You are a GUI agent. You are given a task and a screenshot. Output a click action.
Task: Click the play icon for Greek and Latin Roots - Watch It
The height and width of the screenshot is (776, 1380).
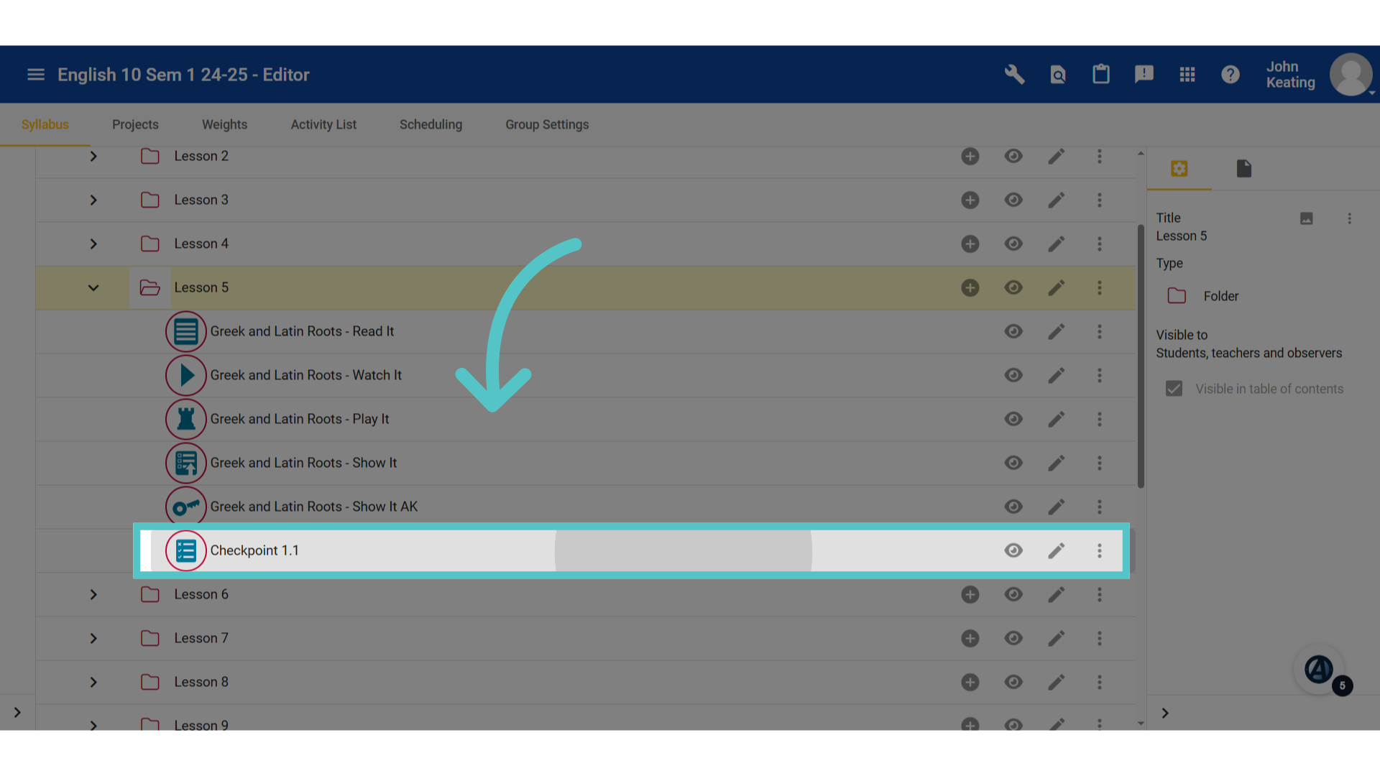pyautogui.click(x=185, y=375)
